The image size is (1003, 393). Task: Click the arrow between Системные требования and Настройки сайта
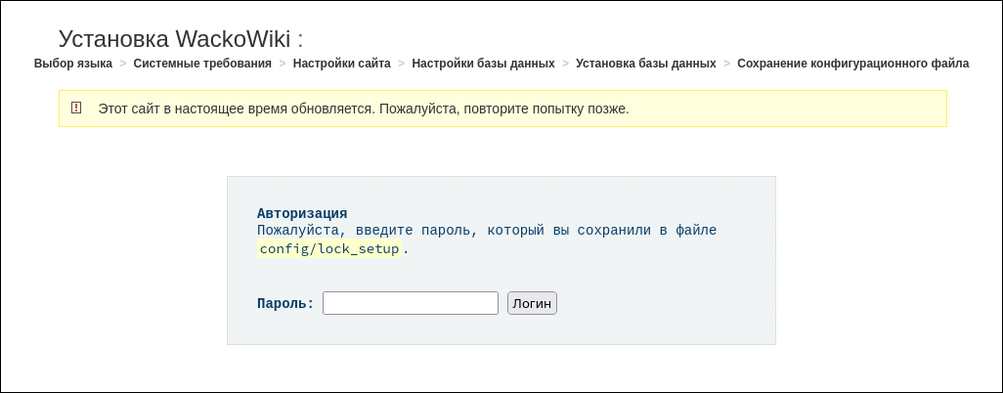283,64
